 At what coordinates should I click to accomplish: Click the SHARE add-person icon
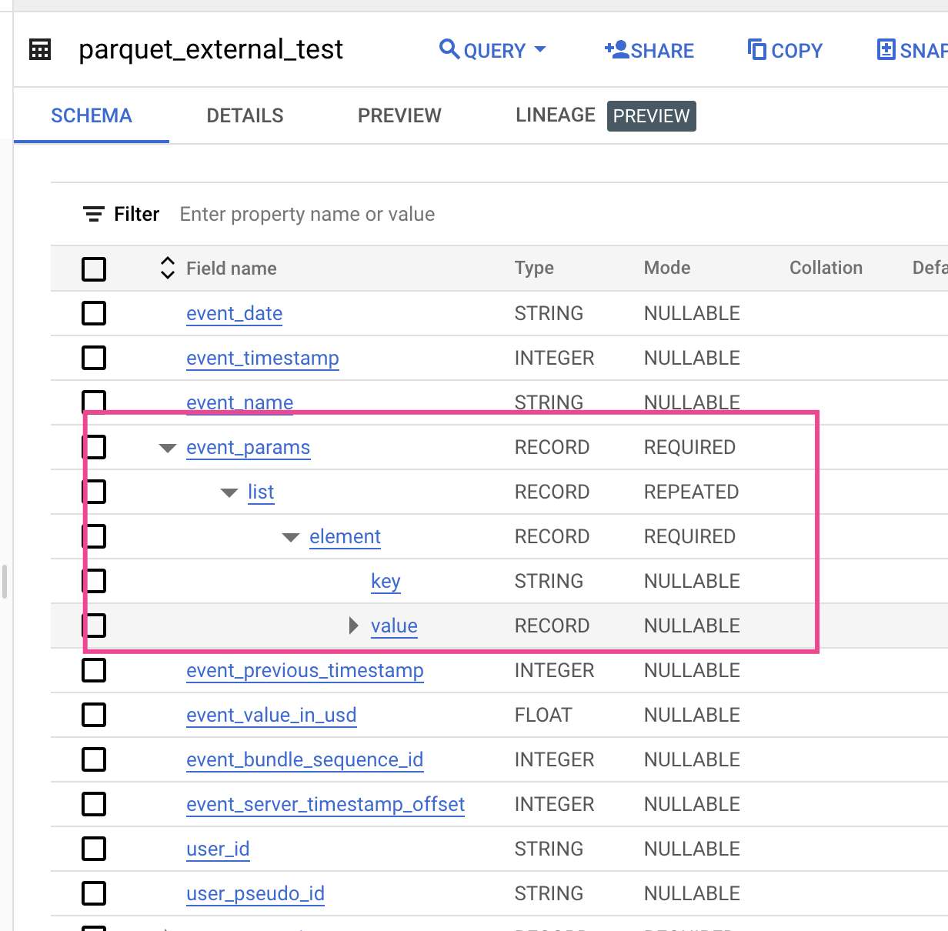pos(616,49)
